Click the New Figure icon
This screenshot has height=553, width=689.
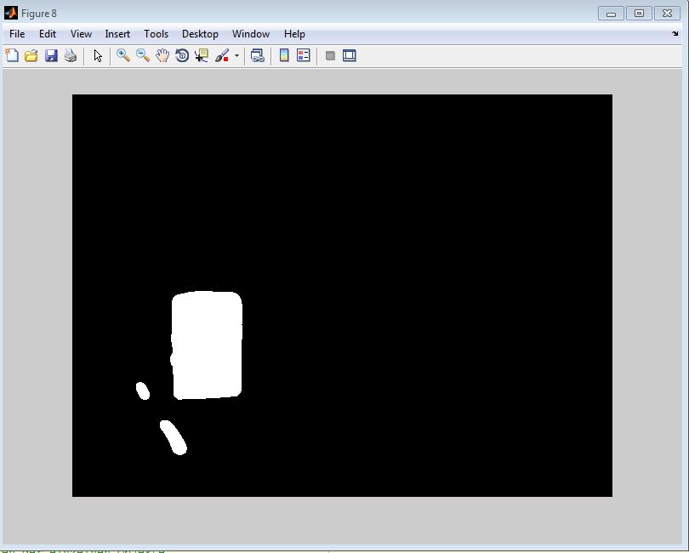pos(12,56)
